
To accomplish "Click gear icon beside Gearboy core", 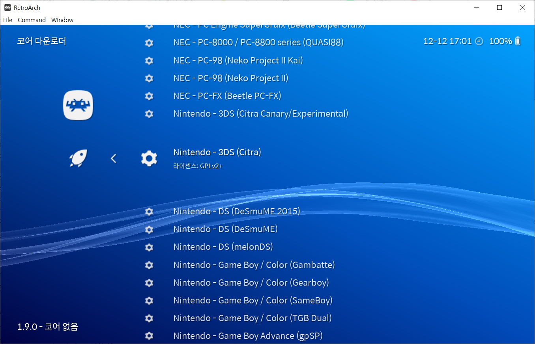I will (x=149, y=283).
